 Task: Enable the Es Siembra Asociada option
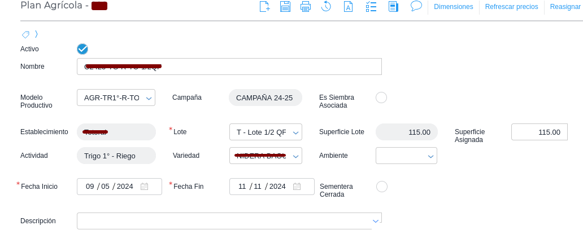(381, 98)
